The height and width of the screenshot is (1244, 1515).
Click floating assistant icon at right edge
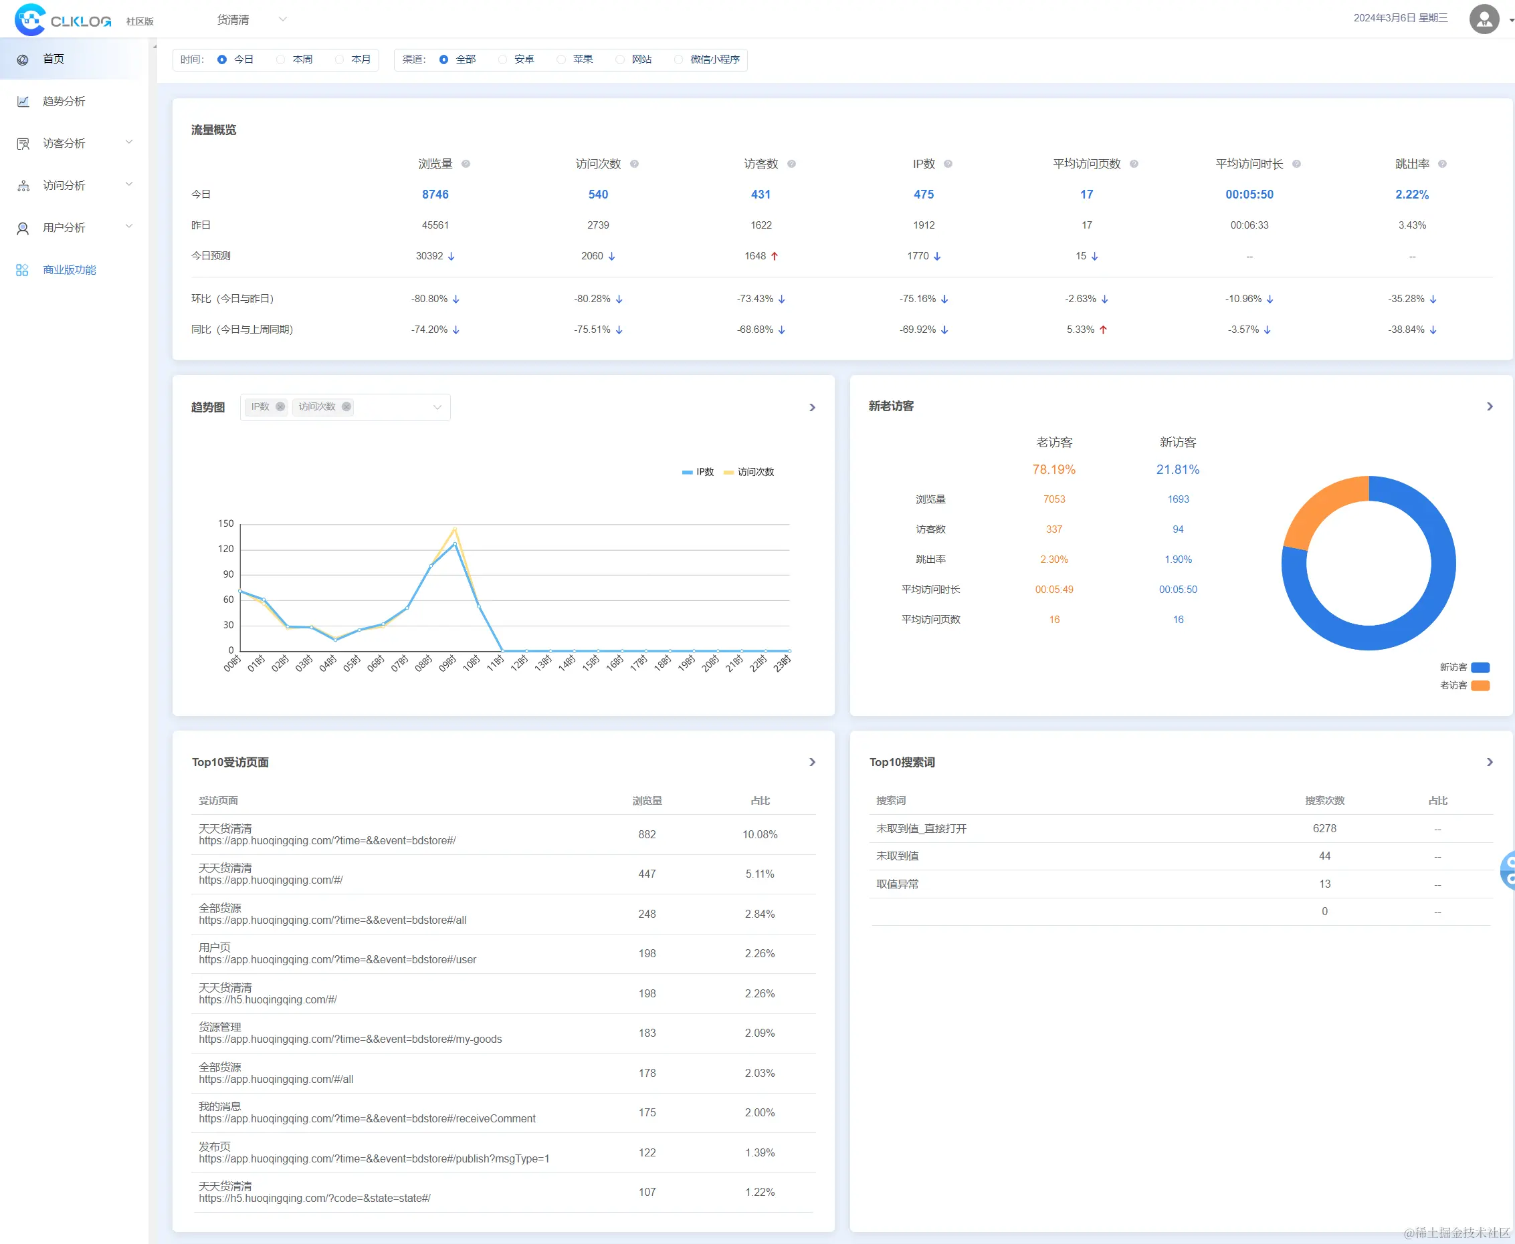1507,870
